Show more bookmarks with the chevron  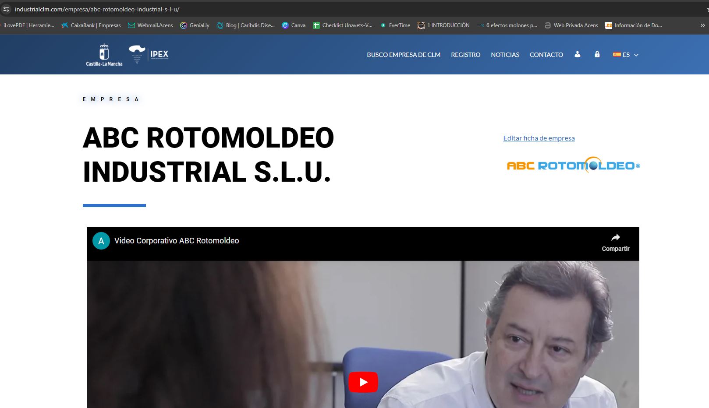(x=703, y=25)
